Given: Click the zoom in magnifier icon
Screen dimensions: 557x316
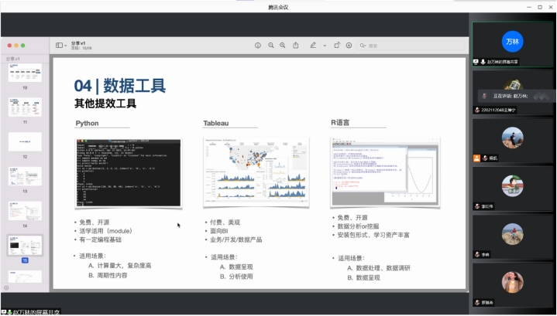Looking at the screenshot, I should (283, 46).
